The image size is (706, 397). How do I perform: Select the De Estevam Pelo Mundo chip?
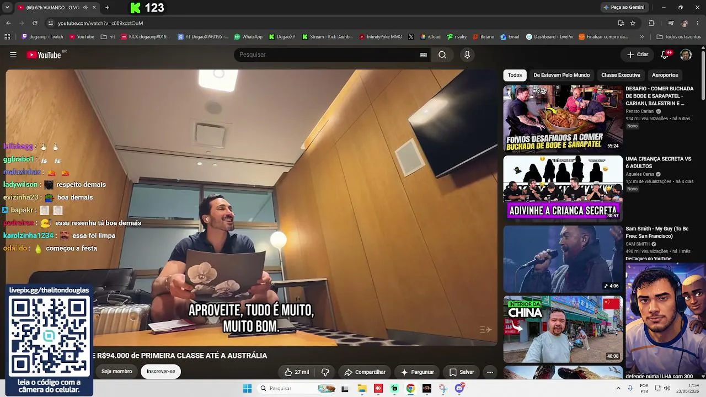[x=561, y=75]
